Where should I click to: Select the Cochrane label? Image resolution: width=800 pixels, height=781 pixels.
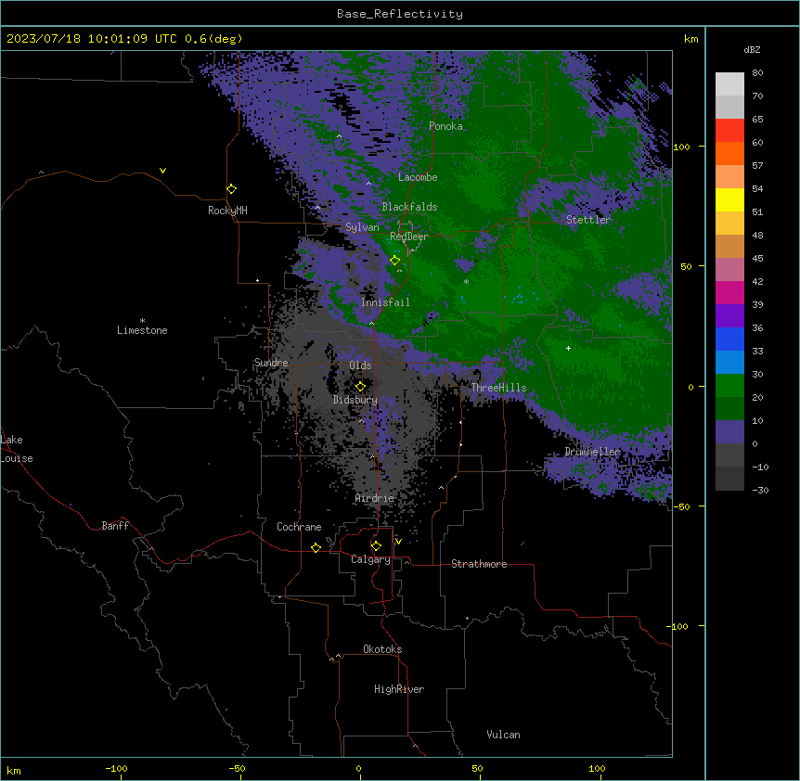(x=299, y=527)
